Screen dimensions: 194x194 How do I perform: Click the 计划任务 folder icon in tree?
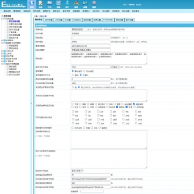tap(5, 51)
